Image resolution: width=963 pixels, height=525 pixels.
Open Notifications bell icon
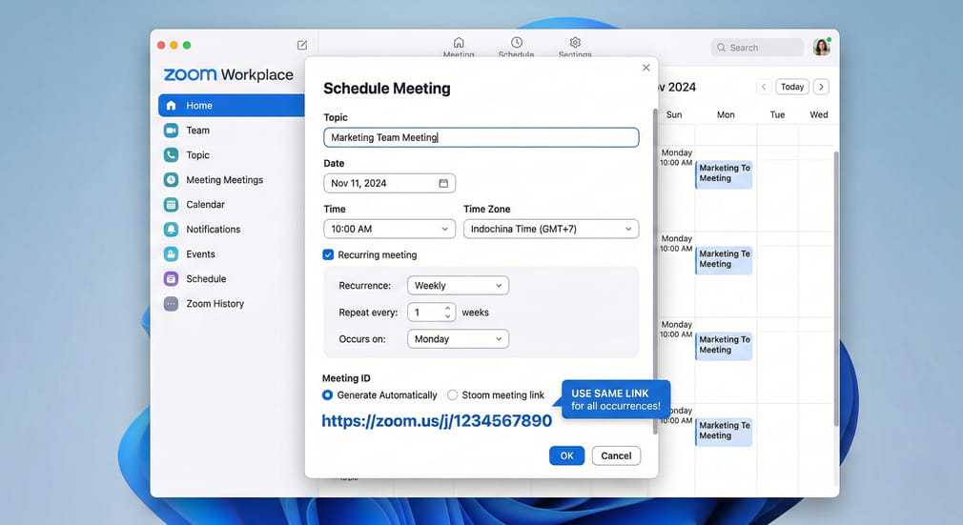click(171, 230)
